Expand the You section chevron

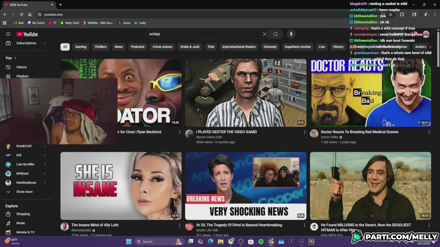[x=15, y=58]
